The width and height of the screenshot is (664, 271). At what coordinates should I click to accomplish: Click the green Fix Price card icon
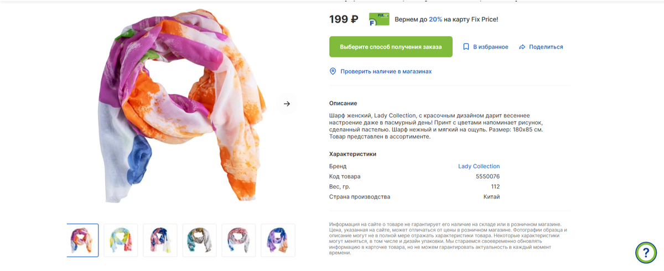pyautogui.click(x=379, y=19)
